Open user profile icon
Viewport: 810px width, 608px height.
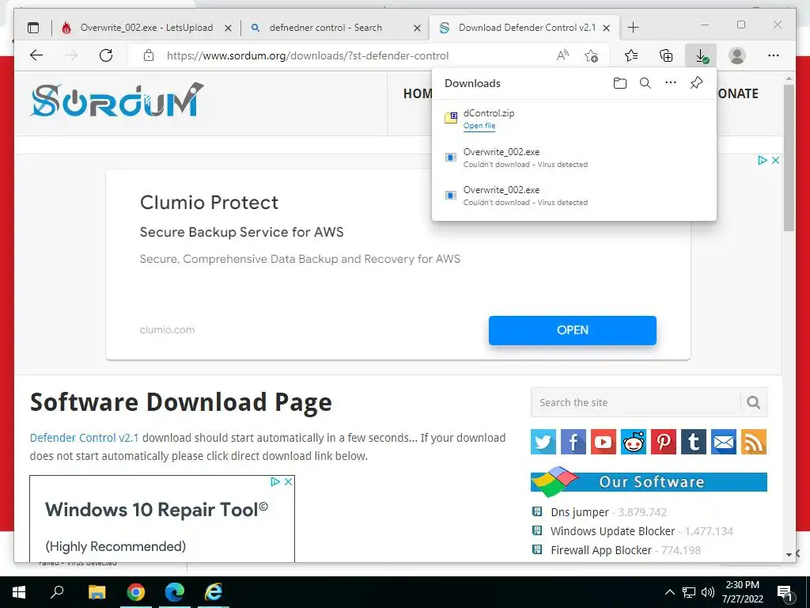pos(737,55)
